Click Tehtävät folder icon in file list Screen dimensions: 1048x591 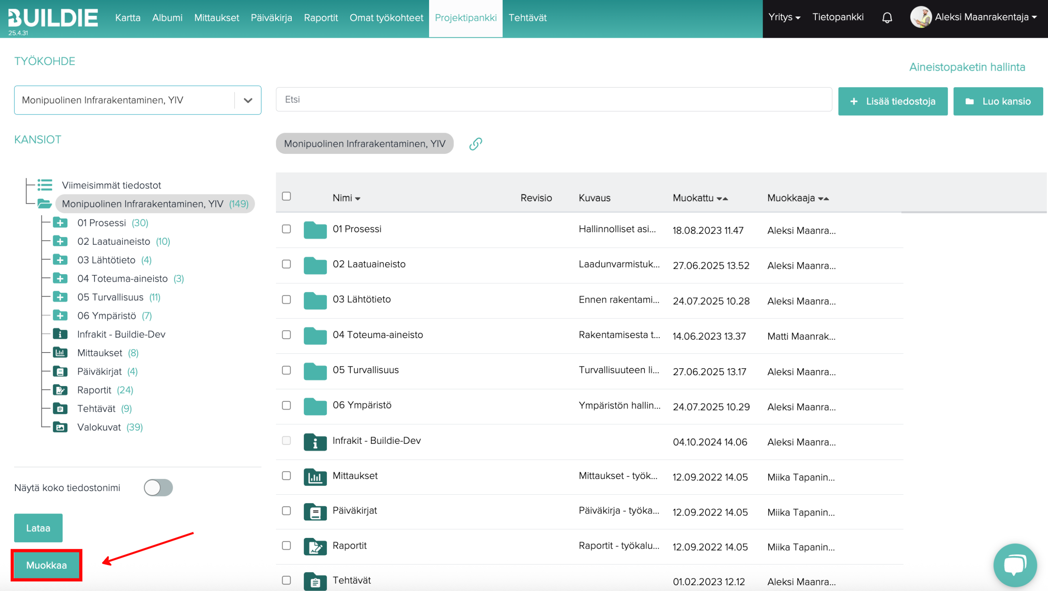315,582
